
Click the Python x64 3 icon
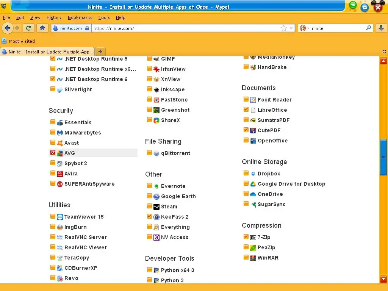coord(156,270)
